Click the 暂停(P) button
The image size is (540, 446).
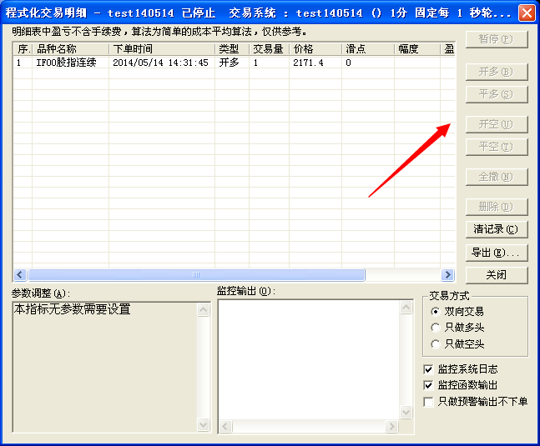click(497, 39)
